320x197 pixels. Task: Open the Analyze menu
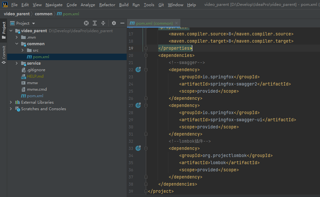tap(88, 5)
